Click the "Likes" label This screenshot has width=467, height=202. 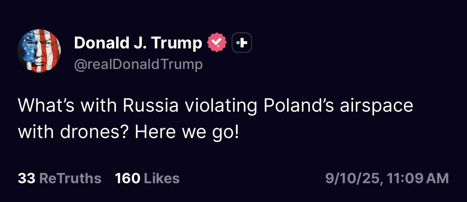click(161, 178)
